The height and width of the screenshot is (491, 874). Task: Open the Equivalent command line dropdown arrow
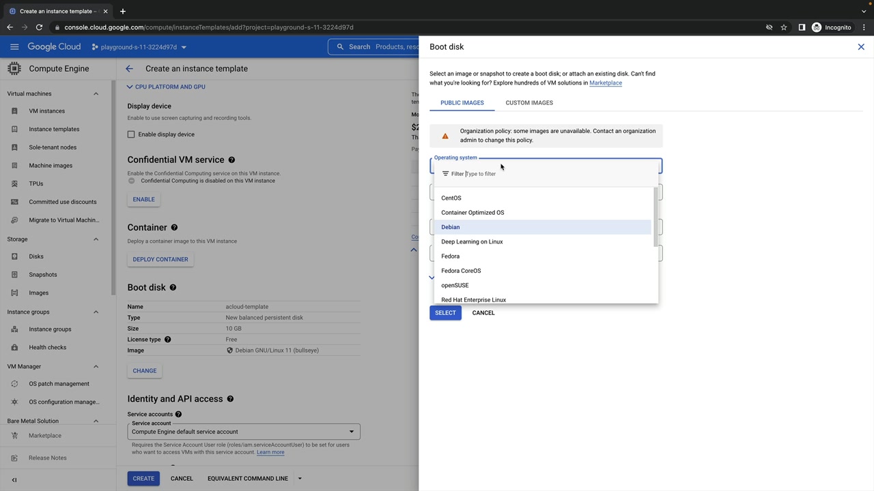[x=299, y=479]
